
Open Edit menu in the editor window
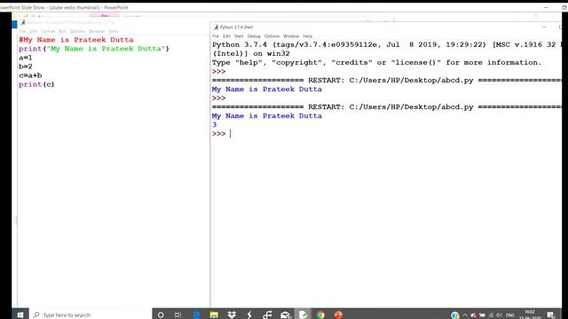tap(34, 32)
